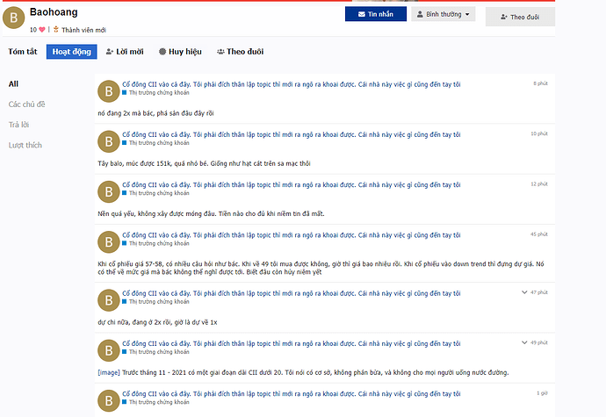This screenshot has height=417, width=606.
Task: Click the 45 phút timestamp
Action: click(x=538, y=234)
